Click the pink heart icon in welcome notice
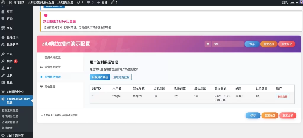The height and width of the screenshot is (138, 303). pos(46,16)
